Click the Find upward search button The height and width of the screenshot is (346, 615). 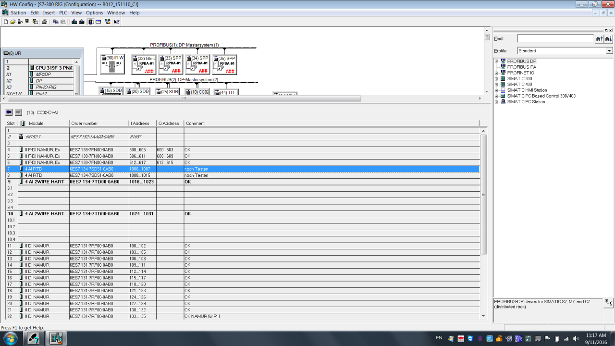pos(599,38)
